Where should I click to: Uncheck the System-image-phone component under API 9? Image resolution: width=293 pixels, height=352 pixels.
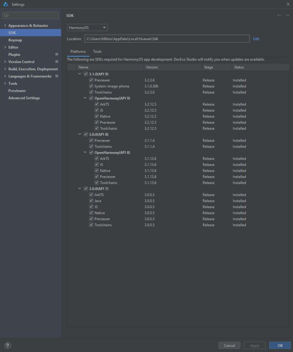click(90, 86)
